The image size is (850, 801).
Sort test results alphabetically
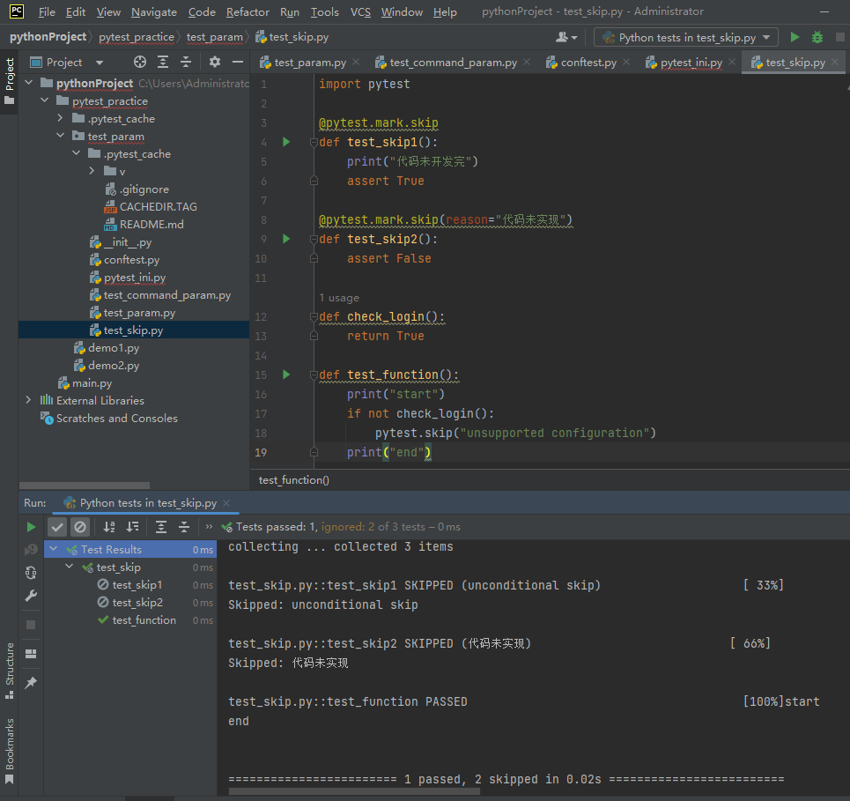(x=109, y=527)
